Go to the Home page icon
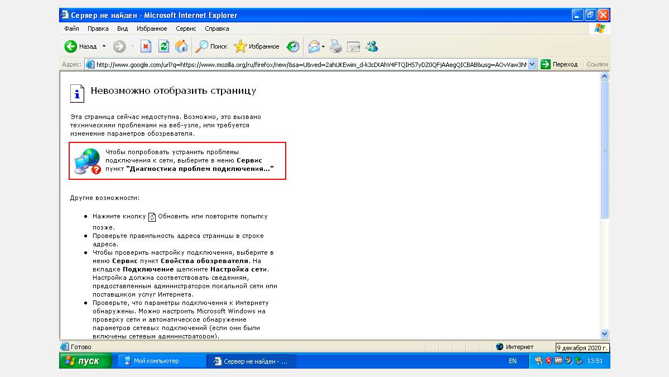The image size is (669, 377). click(x=181, y=46)
